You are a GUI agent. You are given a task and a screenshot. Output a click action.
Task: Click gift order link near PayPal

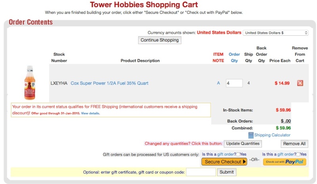coord(286,154)
